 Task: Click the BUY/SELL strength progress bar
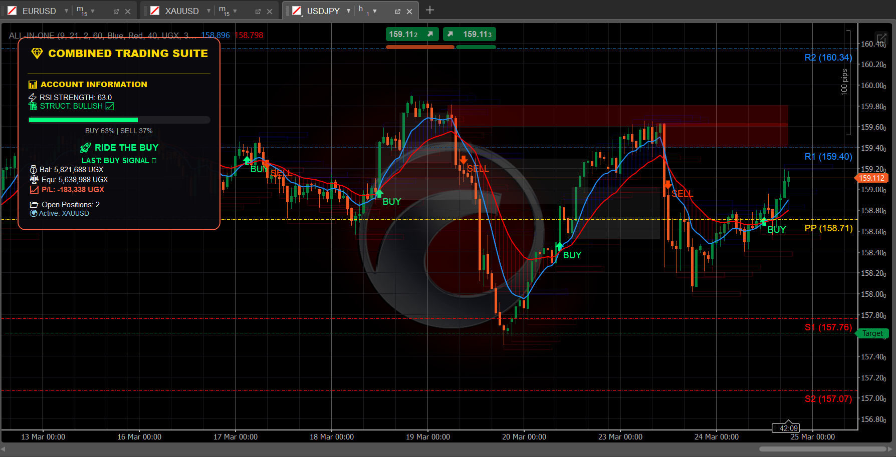point(119,120)
